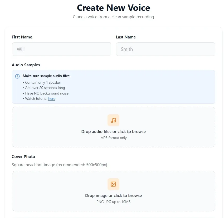
Task: Click the First Name input field
Action: (x=61, y=49)
